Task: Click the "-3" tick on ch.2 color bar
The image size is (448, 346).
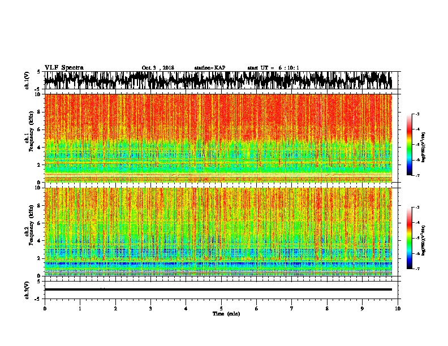Action: point(417,207)
